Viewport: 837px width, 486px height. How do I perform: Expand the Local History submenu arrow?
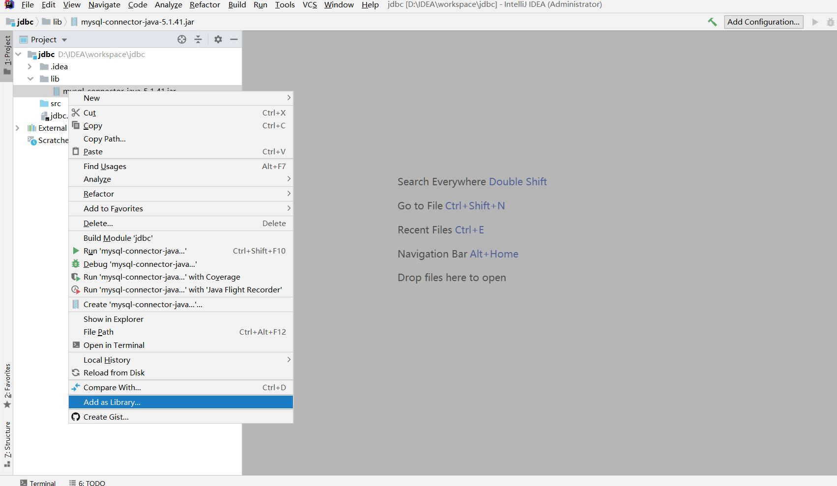pyautogui.click(x=289, y=360)
